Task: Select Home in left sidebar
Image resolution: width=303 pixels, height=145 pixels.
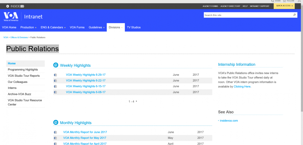Action: tap(25, 64)
